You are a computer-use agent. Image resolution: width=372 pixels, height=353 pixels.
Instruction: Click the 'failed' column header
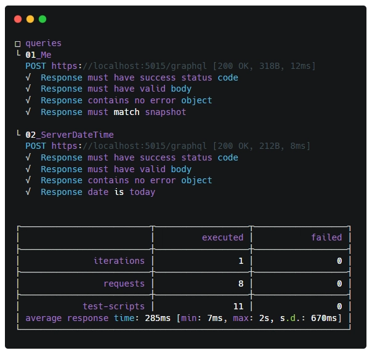point(326,237)
